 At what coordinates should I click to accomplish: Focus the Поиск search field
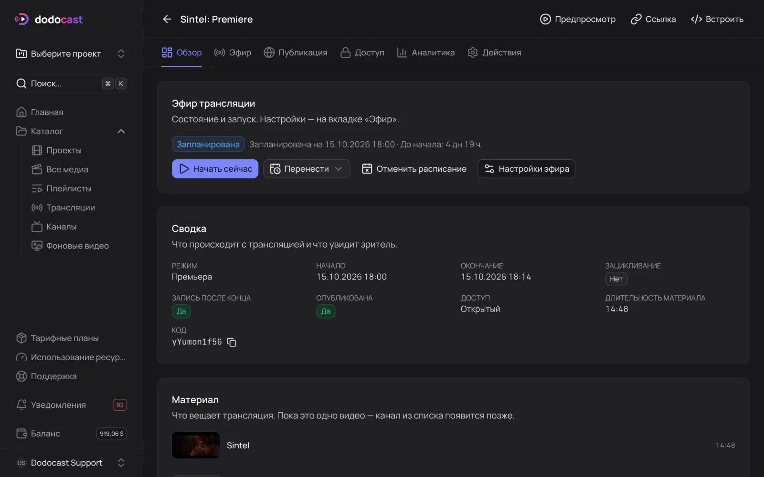(72, 83)
